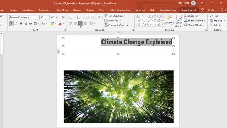
Task: Decrease font size
Action: click(57, 17)
